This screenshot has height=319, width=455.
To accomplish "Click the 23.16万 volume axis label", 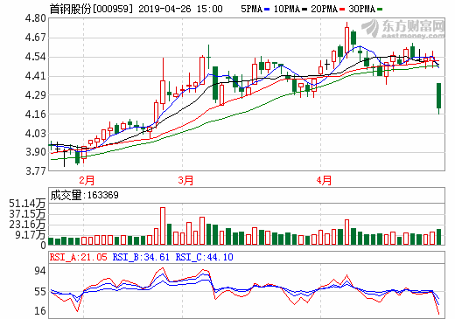I will 28,225.
